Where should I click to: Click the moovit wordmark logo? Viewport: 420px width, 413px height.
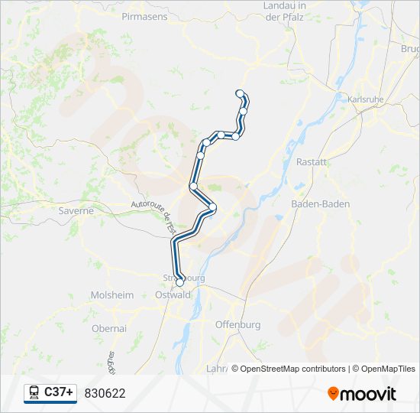pos(367,394)
